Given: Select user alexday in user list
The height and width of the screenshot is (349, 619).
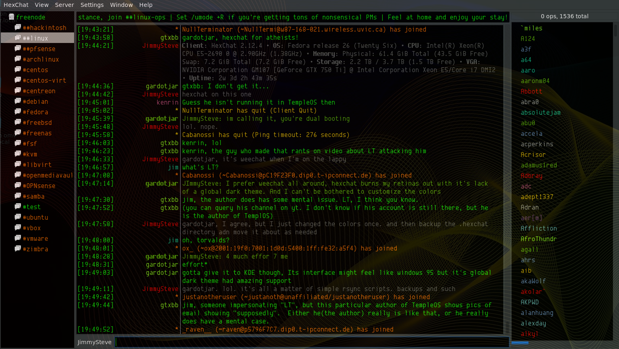Looking at the screenshot, I should [x=534, y=323].
